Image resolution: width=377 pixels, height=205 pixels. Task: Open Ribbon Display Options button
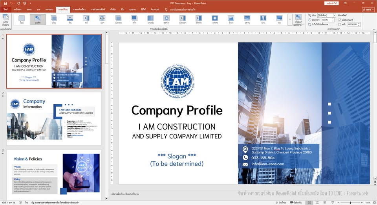345,3
